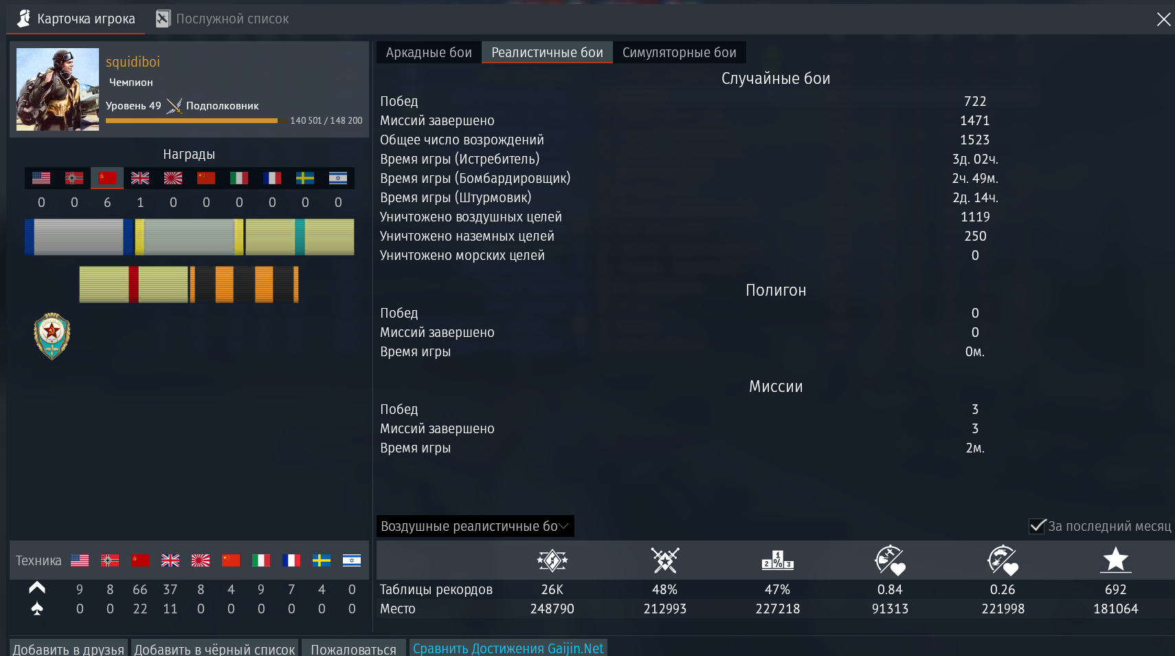This screenshot has height=656, width=1175.
Task: Click Sweden flag in Техника row
Action: tap(322, 560)
